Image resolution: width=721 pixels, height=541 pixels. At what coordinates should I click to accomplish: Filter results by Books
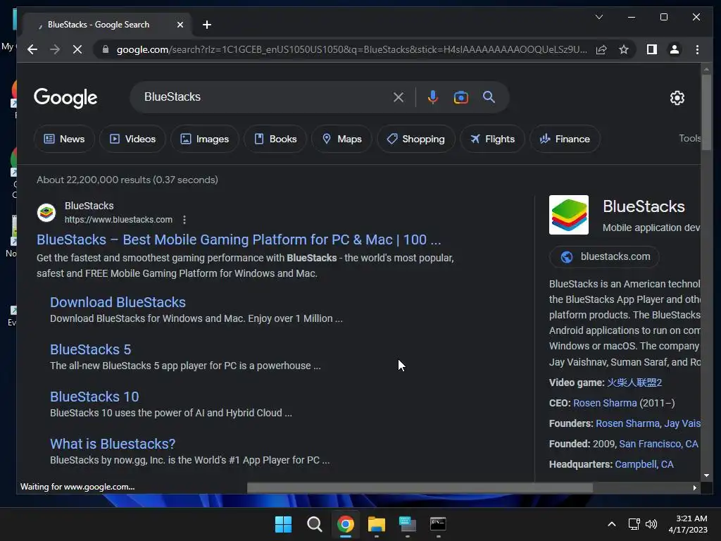pos(275,139)
